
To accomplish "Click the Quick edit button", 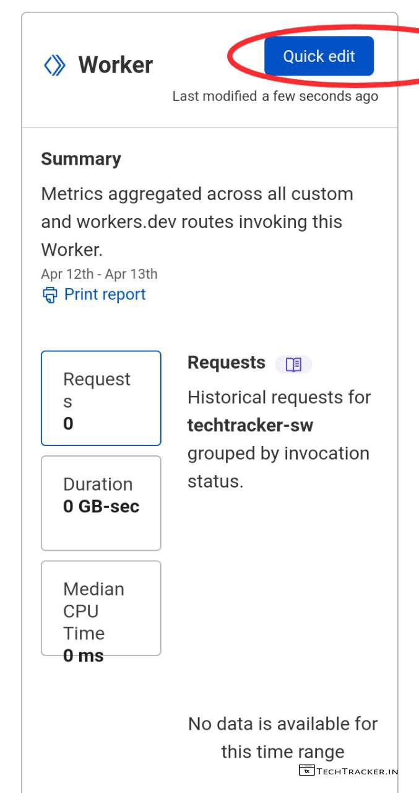I will [x=319, y=56].
